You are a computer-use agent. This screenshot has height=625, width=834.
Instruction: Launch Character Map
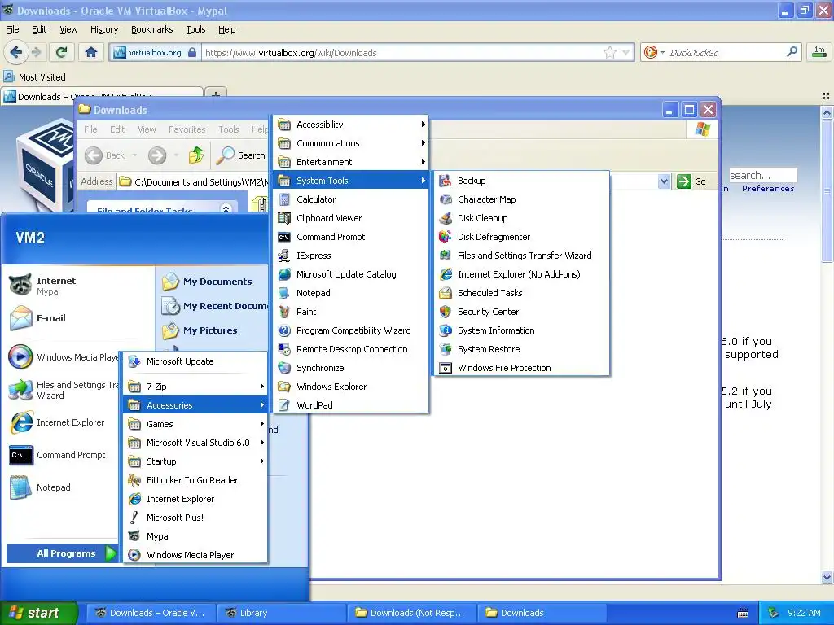[521, 199]
